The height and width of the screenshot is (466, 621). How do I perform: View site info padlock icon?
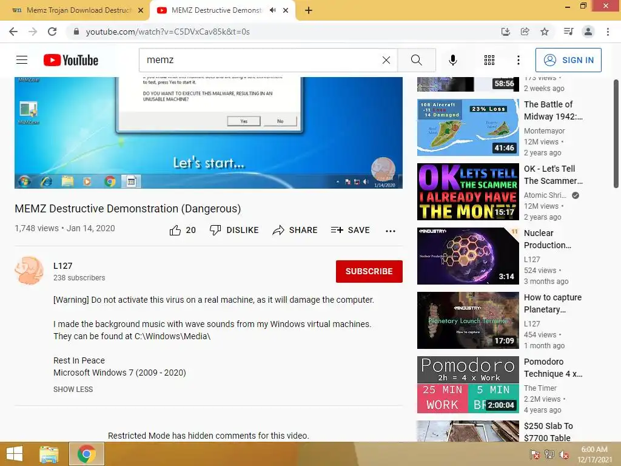coord(76,32)
